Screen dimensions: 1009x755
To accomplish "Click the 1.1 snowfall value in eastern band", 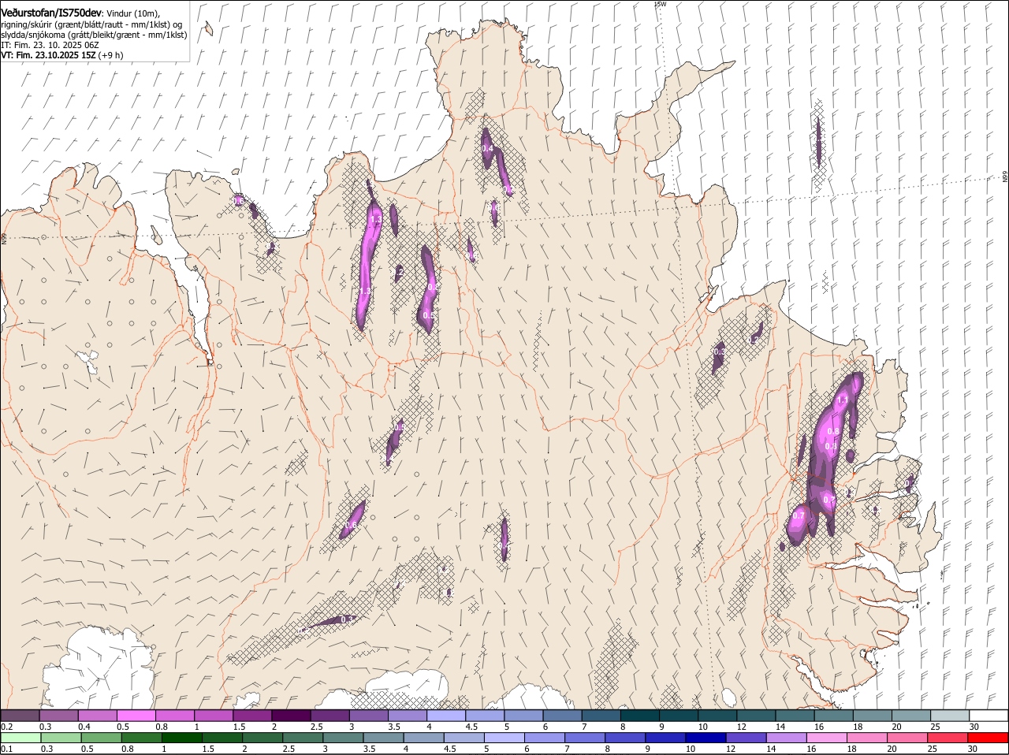I will pos(842,400).
